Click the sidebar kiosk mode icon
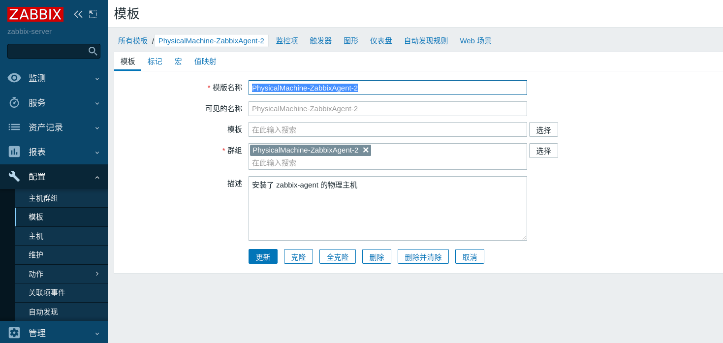 (93, 14)
